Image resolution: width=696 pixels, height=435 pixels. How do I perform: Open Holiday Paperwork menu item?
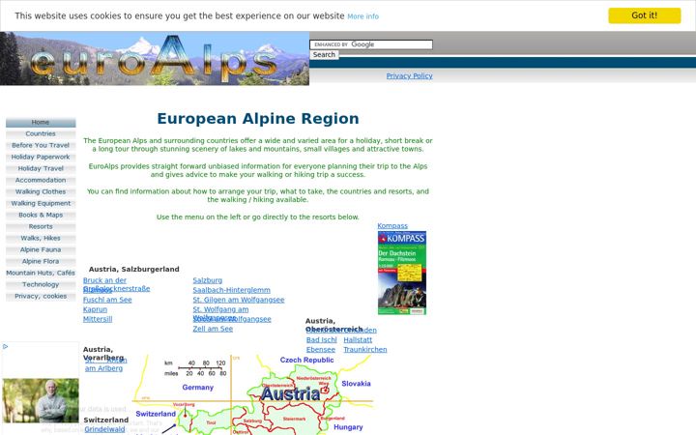pos(41,158)
